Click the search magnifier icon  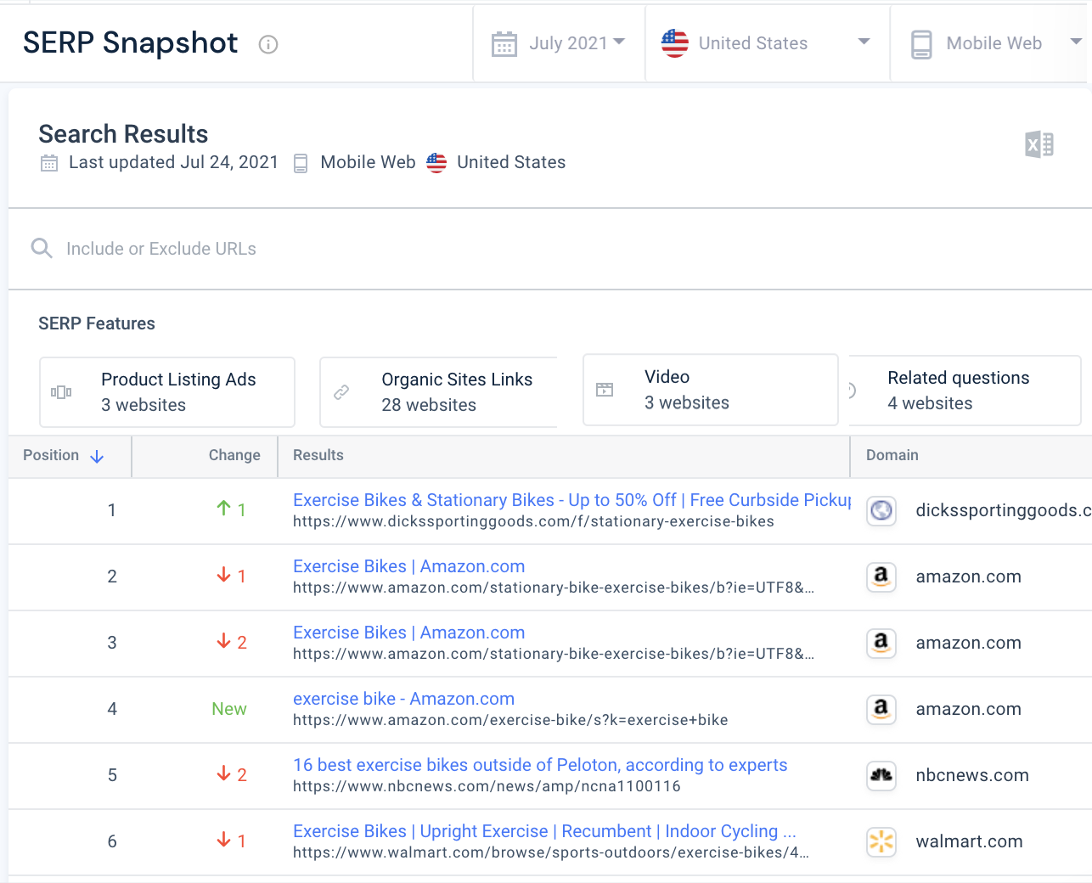[42, 248]
